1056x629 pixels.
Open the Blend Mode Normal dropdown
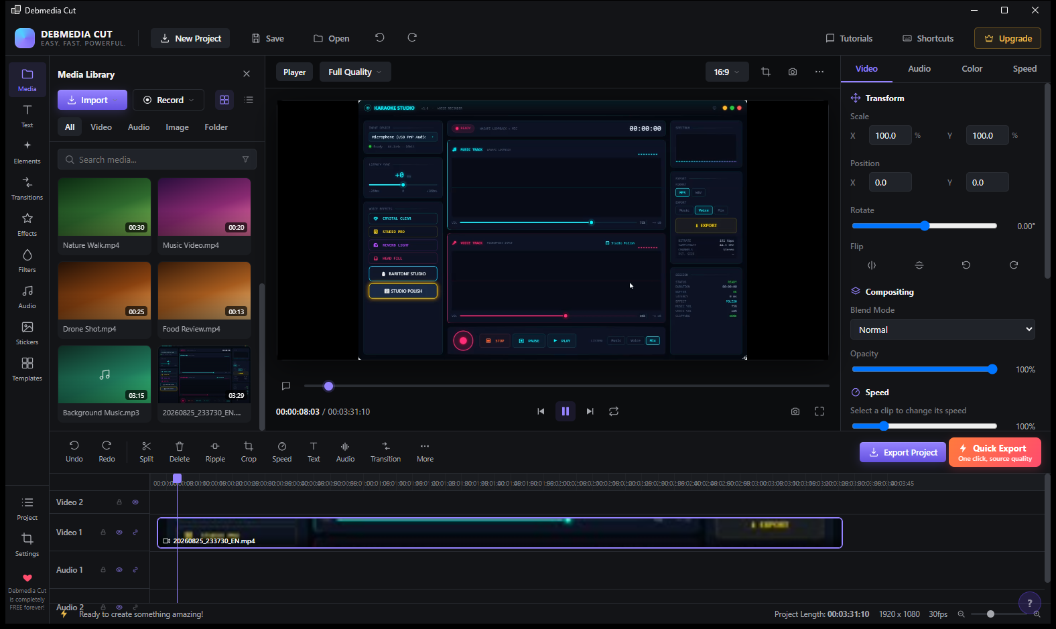click(x=943, y=330)
